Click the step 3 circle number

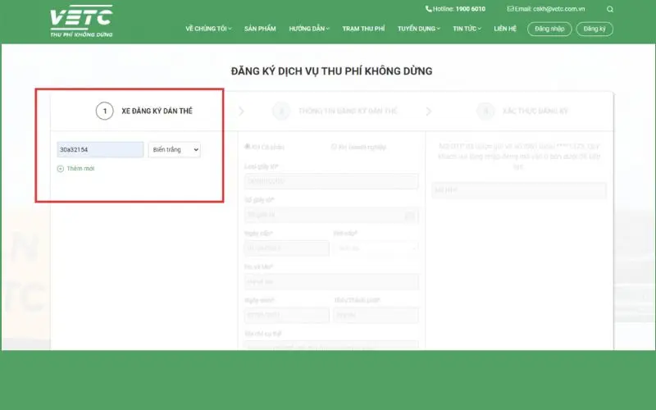(485, 111)
